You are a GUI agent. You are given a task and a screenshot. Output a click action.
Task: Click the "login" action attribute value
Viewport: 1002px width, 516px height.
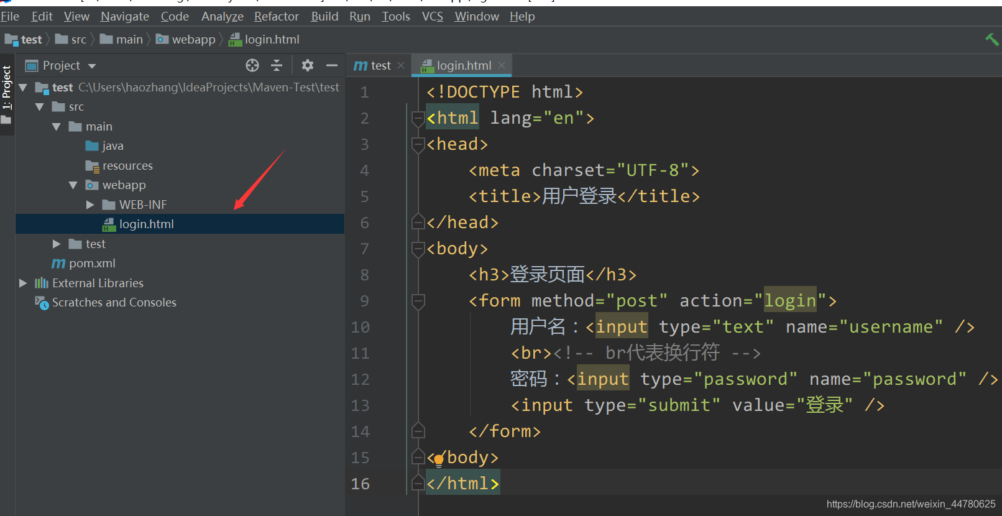[790, 301]
